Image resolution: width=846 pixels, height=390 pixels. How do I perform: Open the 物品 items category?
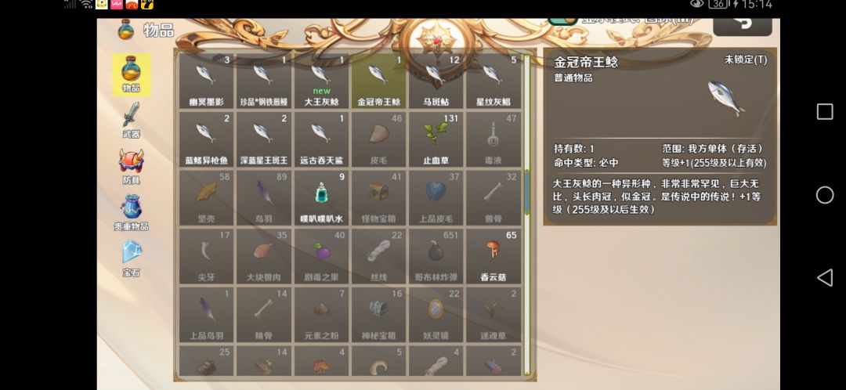coord(131,74)
